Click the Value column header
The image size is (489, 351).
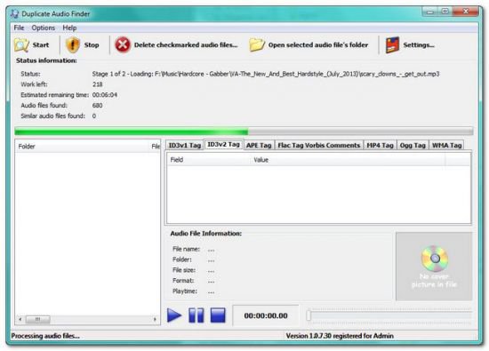click(x=348, y=160)
